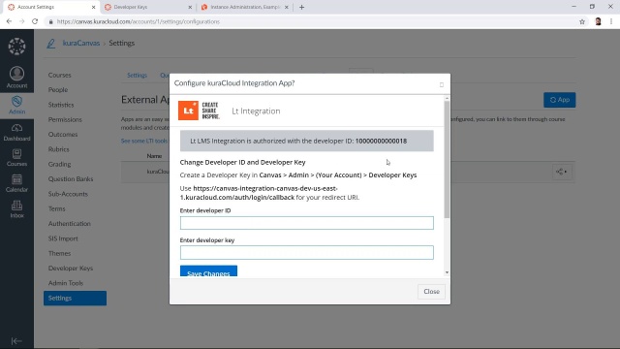Click the blue App button
Image resolution: width=620 pixels, height=349 pixels.
pos(560,100)
